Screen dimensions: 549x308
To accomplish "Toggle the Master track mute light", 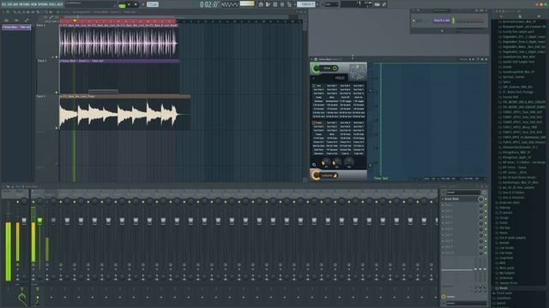I will (x=17, y=202).
